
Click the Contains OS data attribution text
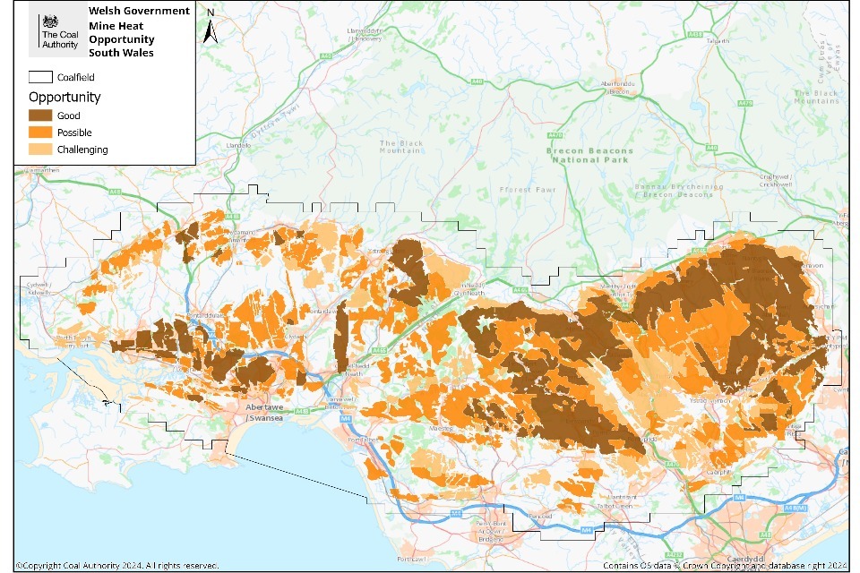[724, 566]
